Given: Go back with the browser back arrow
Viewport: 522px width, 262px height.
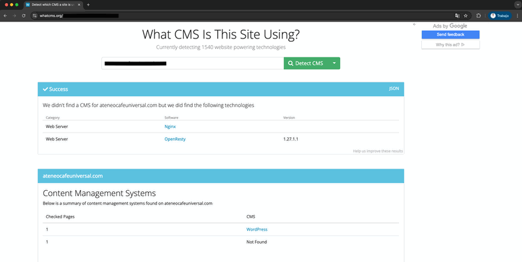Looking at the screenshot, I should 5,16.
